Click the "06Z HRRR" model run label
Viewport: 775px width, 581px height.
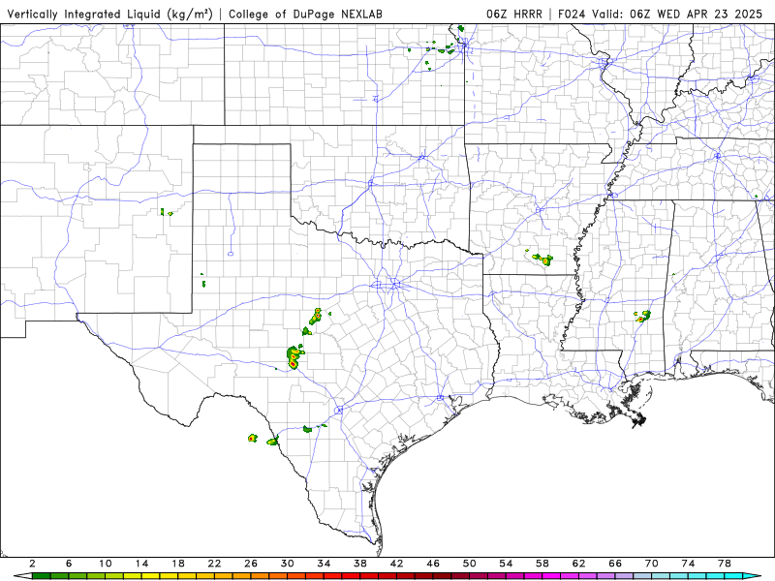pyautogui.click(x=514, y=14)
